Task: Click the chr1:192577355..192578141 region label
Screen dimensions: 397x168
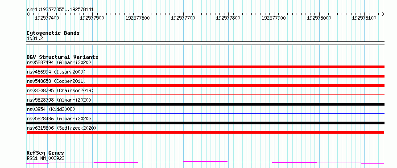Action: click(60, 10)
